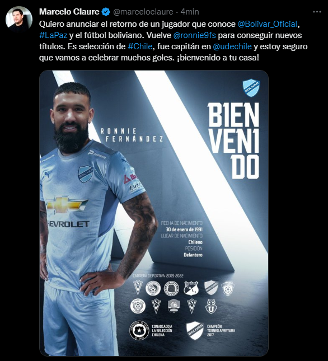The height and width of the screenshot is (361, 328).
Task: Click the Chilean federation star badge
Action: tap(139, 331)
